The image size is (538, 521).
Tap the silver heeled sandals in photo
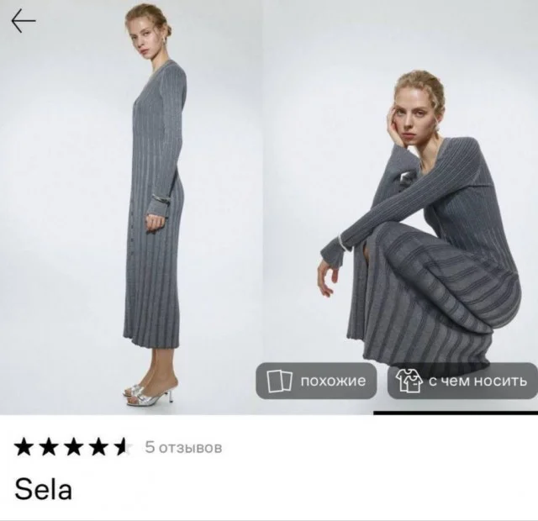pyautogui.click(x=150, y=394)
